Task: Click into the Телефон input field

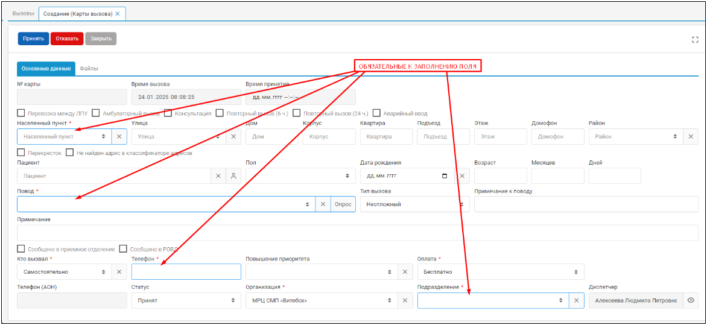Action: pos(186,272)
